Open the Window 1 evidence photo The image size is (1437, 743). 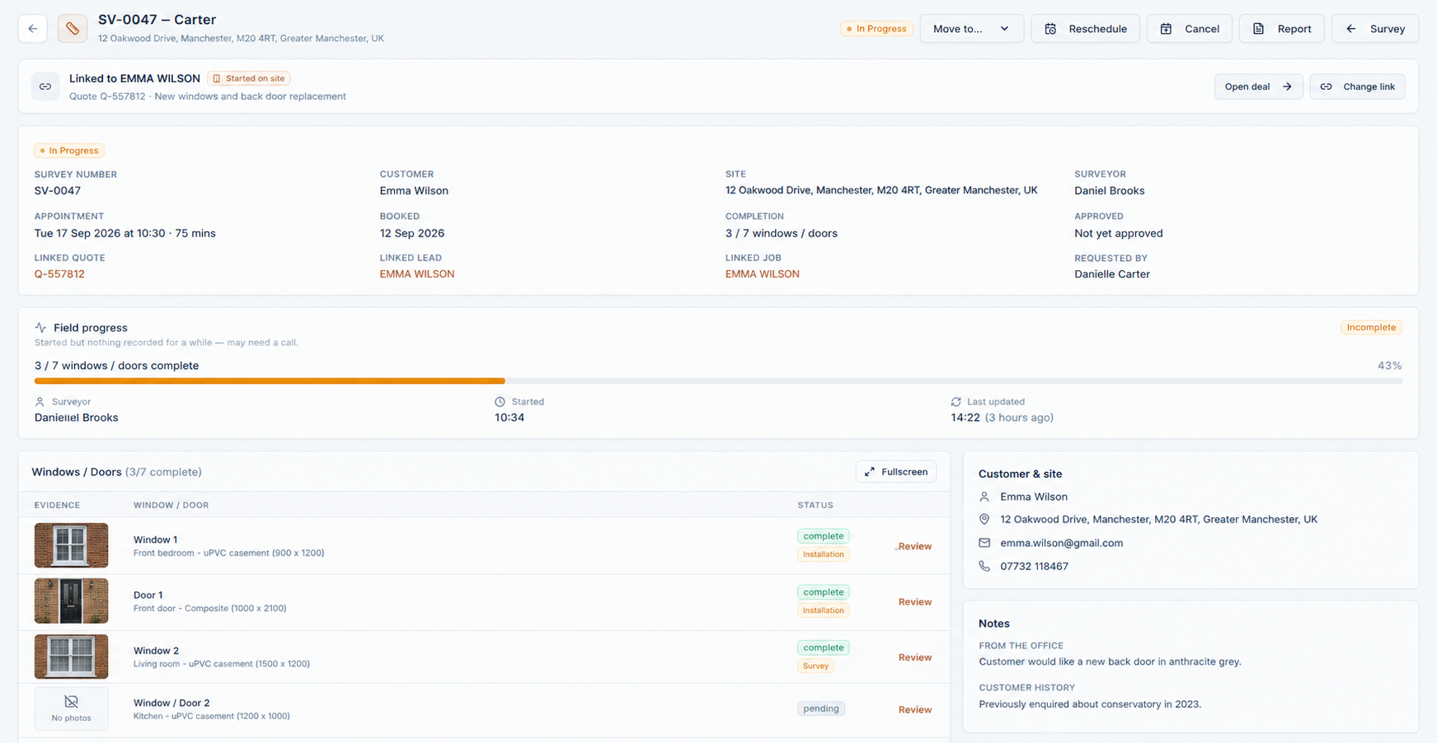[x=71, y=545]
